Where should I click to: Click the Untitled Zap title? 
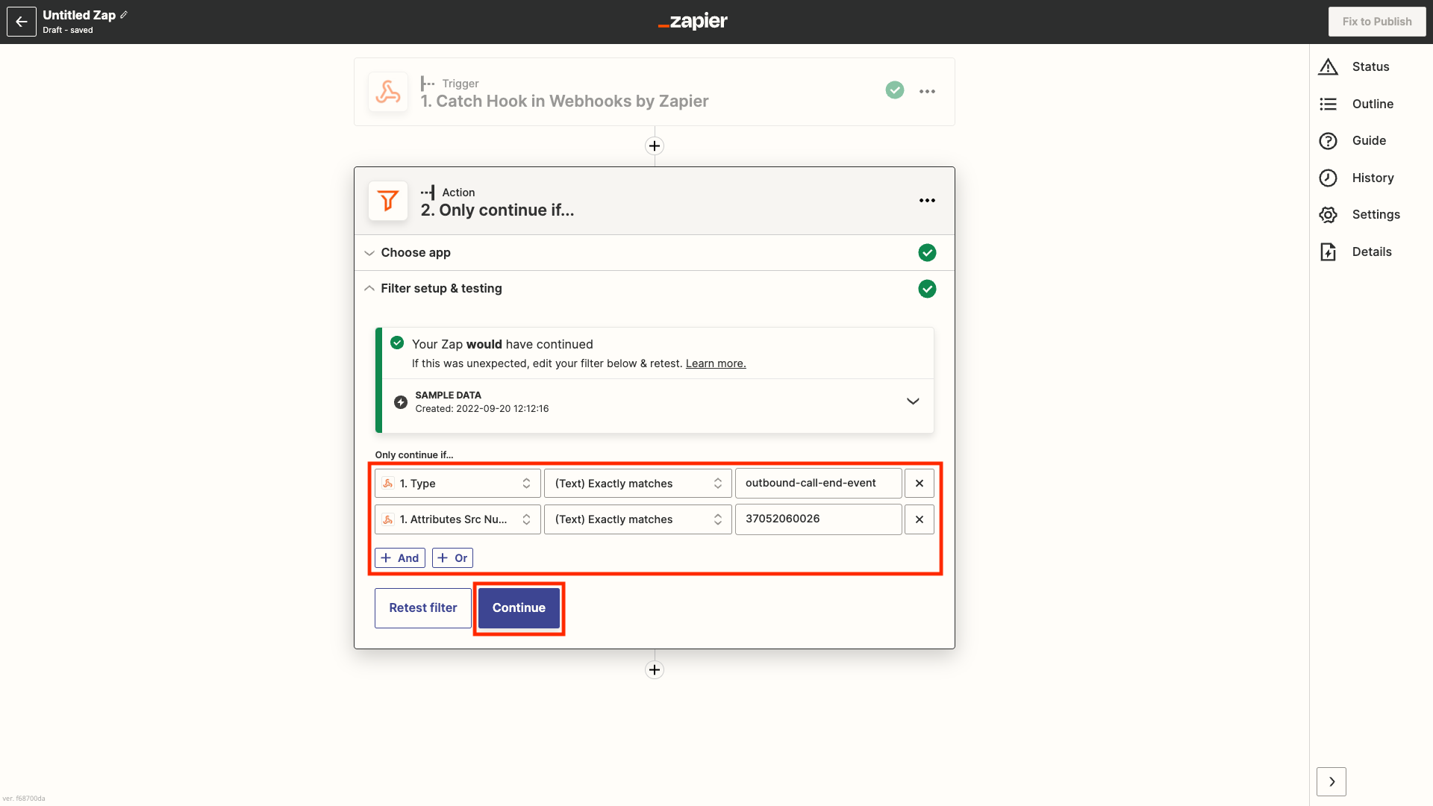[x=79, y=15]
